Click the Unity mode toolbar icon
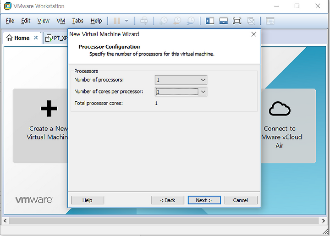The height and width of the screenshot is (236, 330). (250, 21)
